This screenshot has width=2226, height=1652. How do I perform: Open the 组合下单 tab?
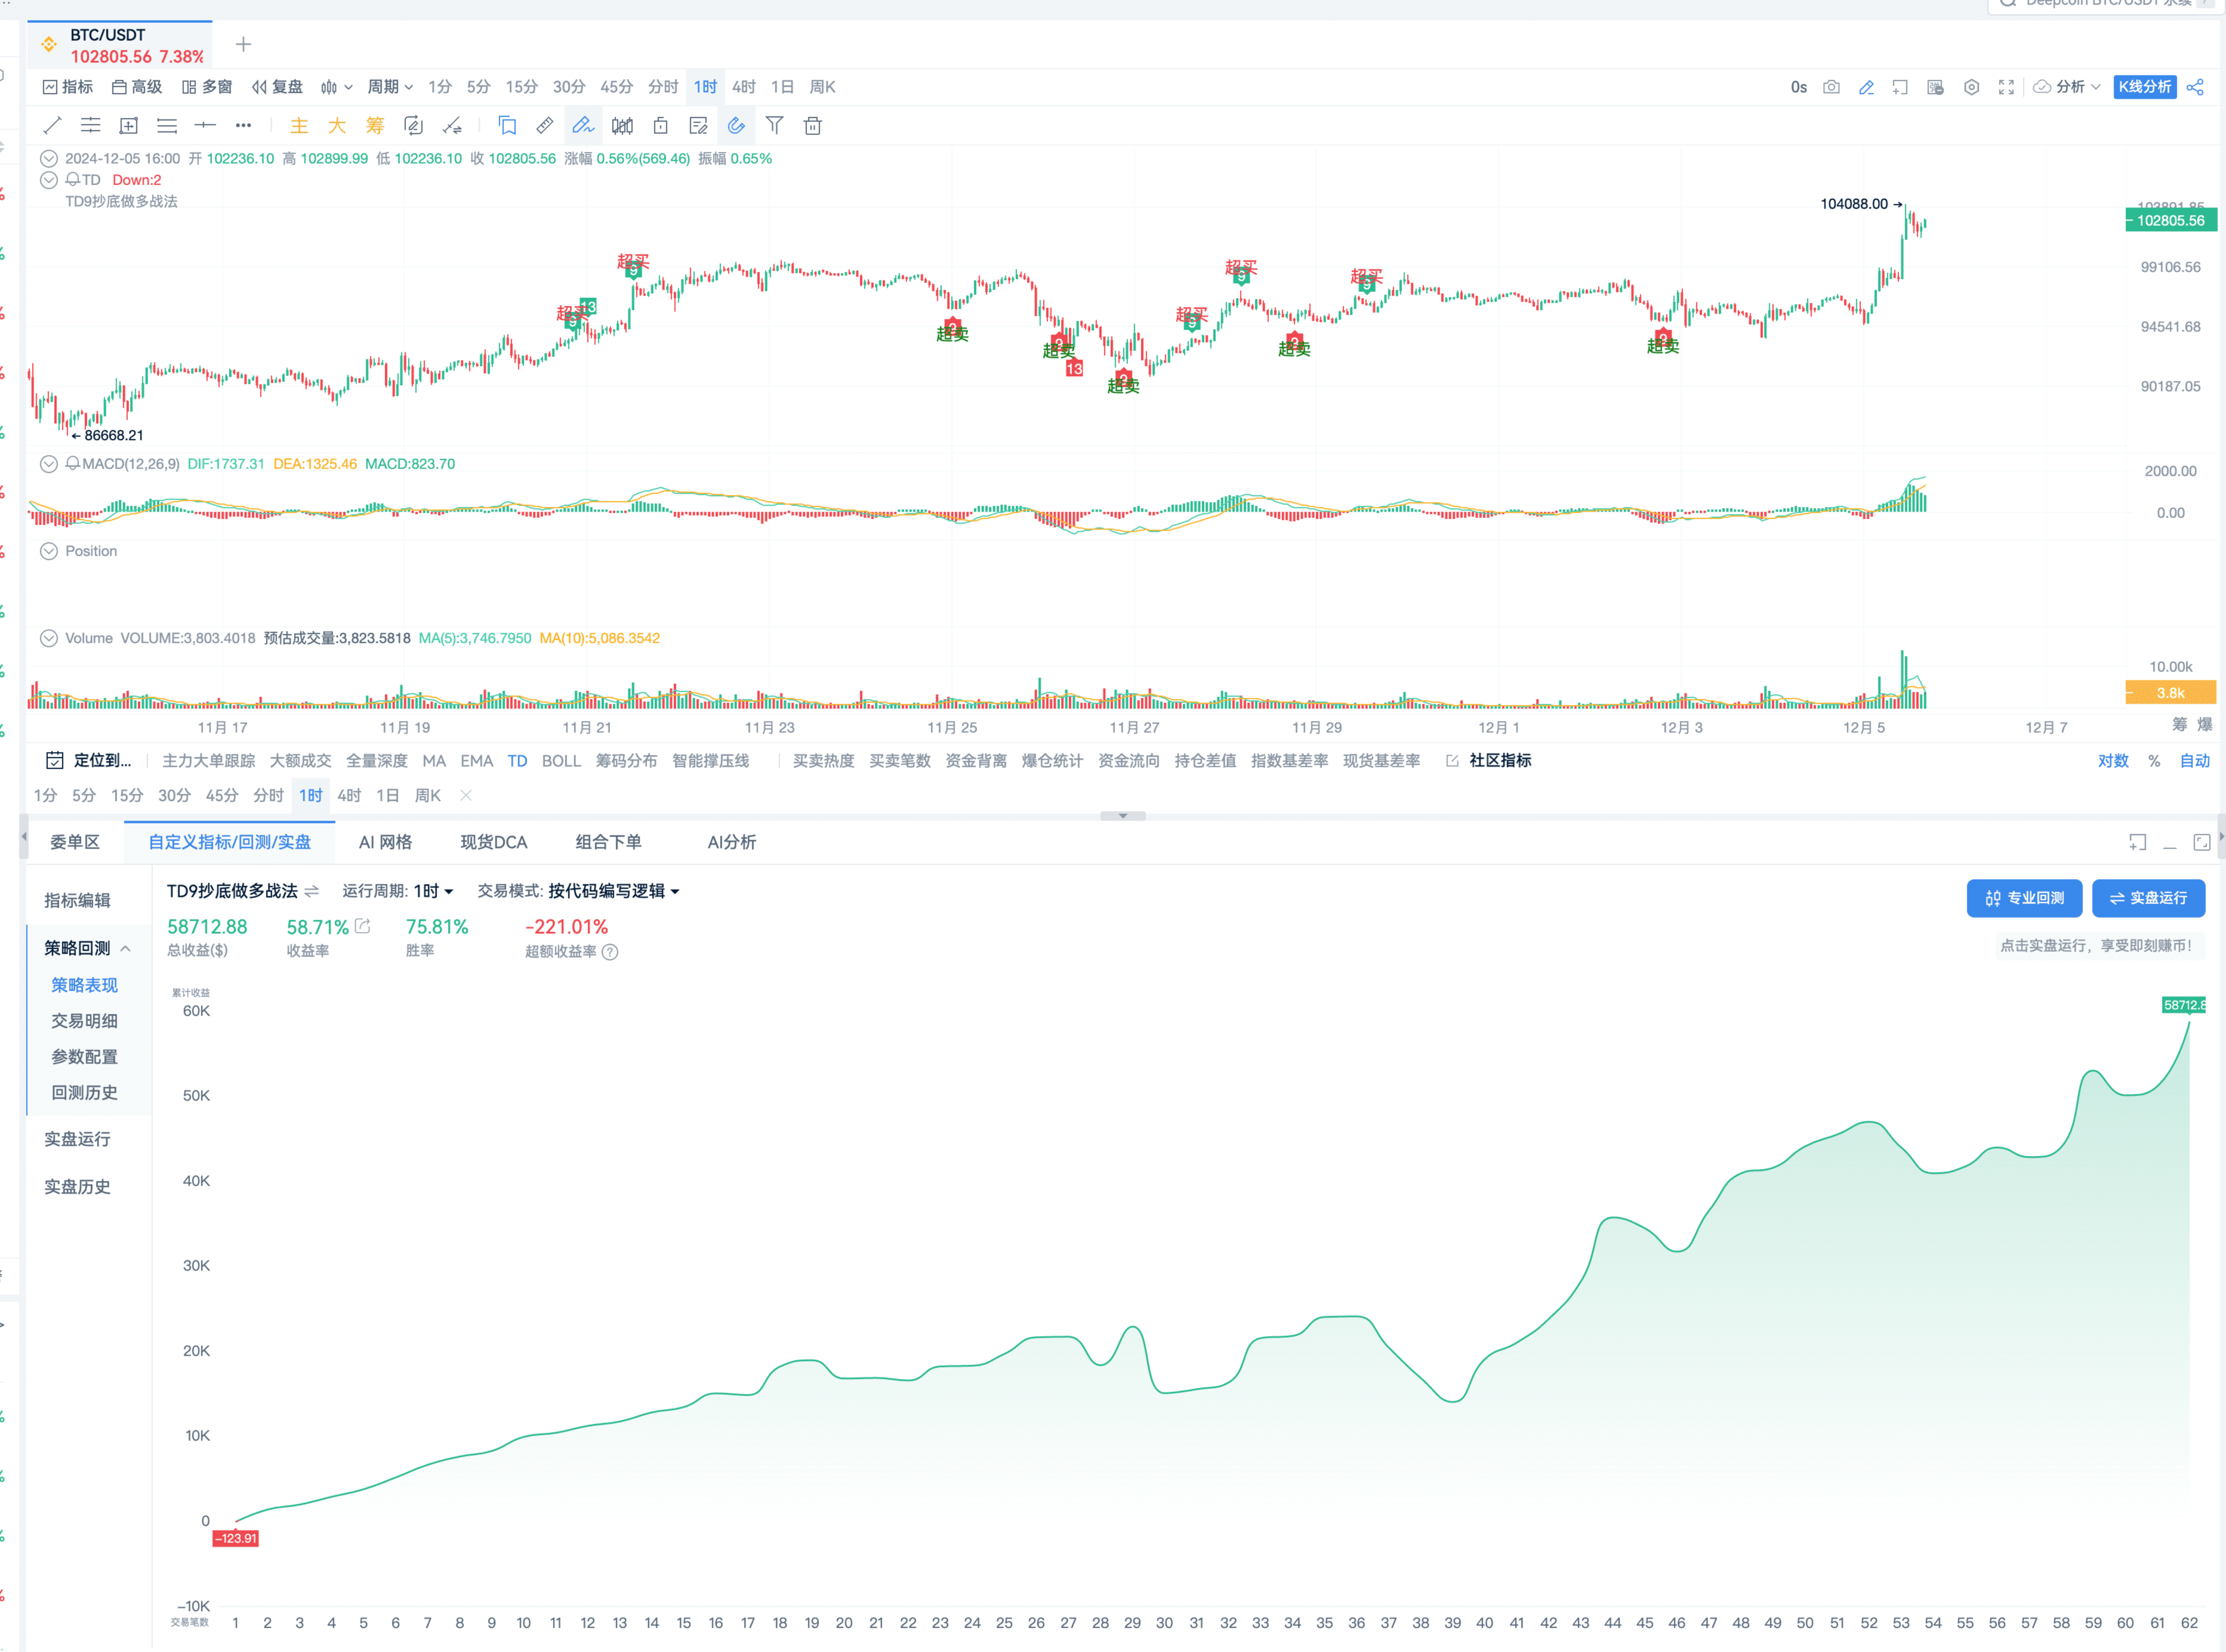click(x=608, y=842)
